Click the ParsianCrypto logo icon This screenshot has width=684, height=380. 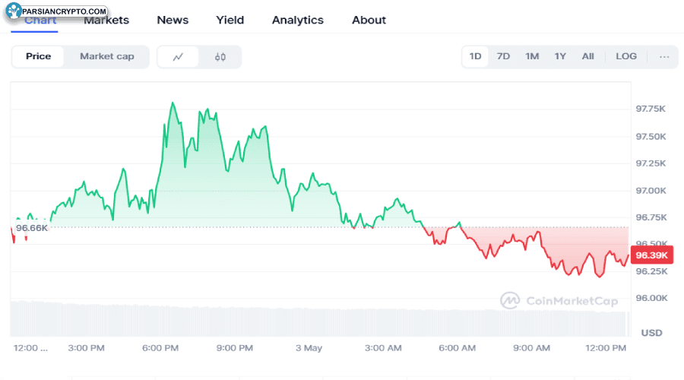click(x=14, y=11)
